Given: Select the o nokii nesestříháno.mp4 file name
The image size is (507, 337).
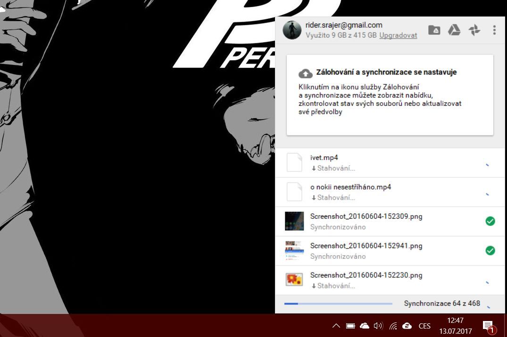Looking at the screenshot, I should (350, 187).
